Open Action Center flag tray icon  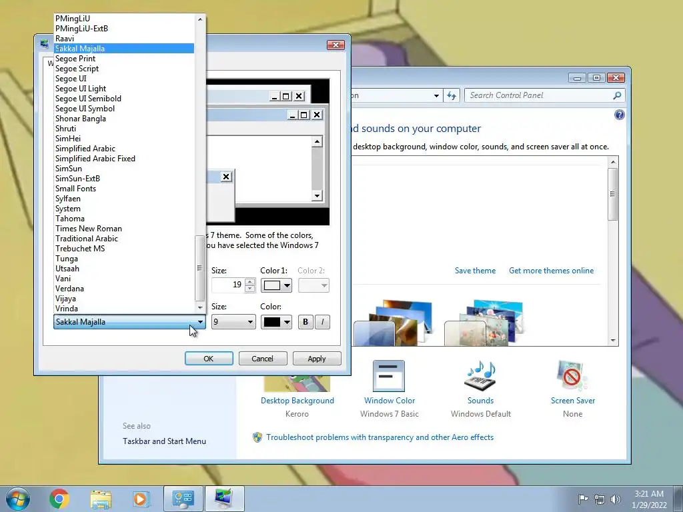coord(583,499)
